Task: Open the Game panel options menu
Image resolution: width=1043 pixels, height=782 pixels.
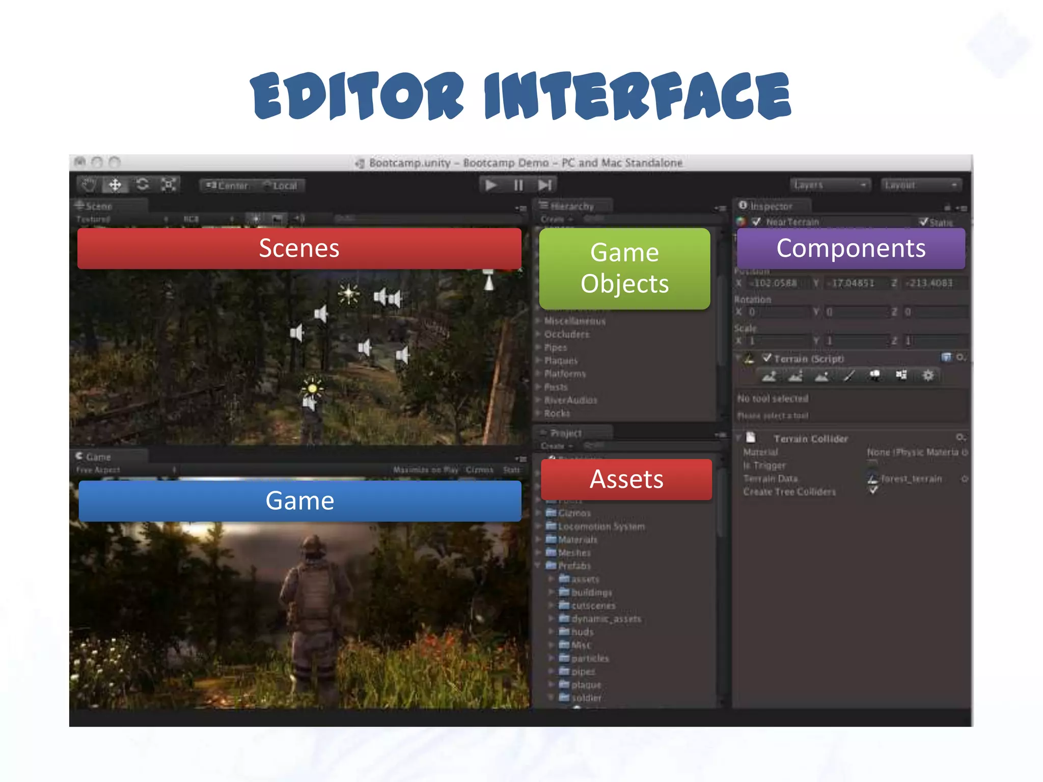Action: click(520, 459)
